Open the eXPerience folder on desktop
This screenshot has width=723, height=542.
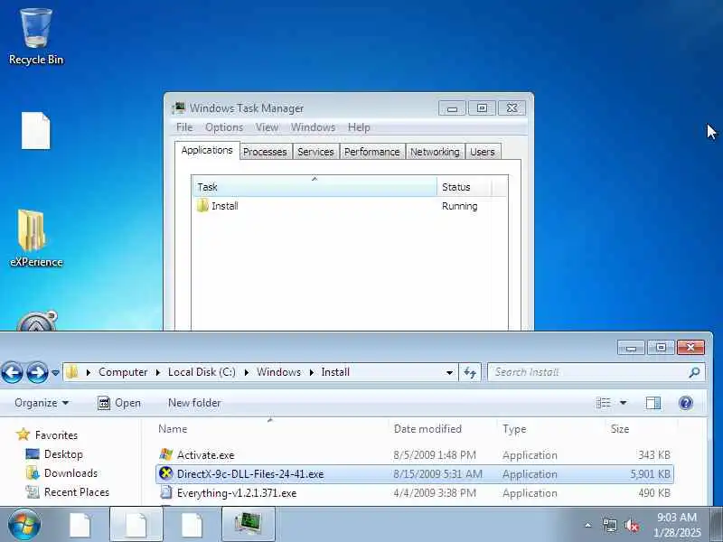pyautogui.click(x=35, y=238)
